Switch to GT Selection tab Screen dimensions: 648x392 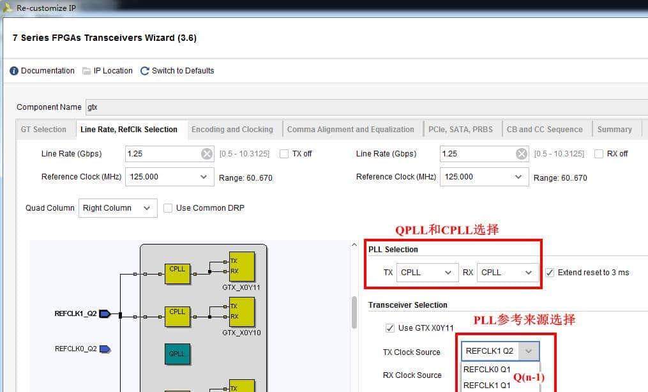coord(43,130)
